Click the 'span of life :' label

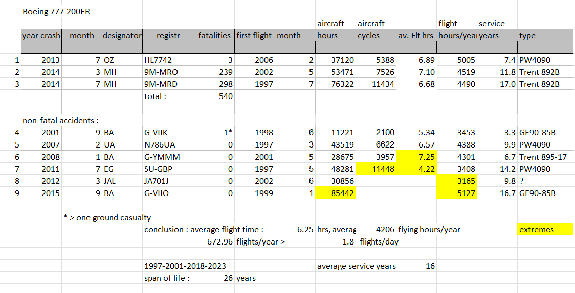coord(167,278)
